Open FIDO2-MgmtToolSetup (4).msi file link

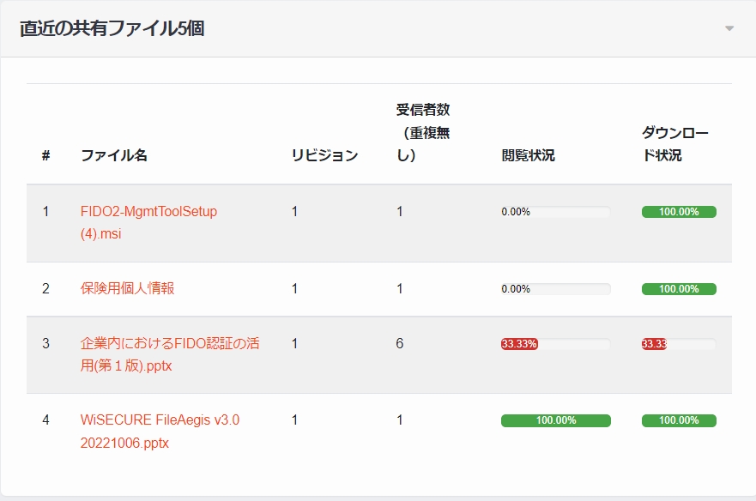click(148, 222)
